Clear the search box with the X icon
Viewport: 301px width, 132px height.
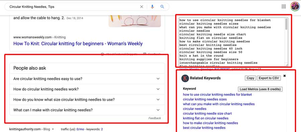point(141,7)
